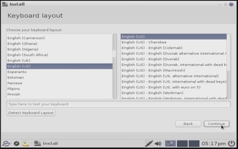Select Finnish layout
Viewport: 238px width, 149px height.
click(x=59, y=94)
